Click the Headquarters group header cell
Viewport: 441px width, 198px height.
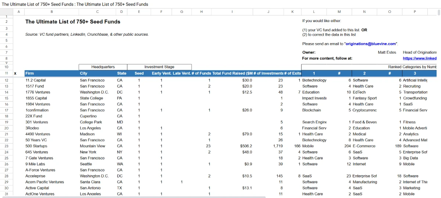103,67
